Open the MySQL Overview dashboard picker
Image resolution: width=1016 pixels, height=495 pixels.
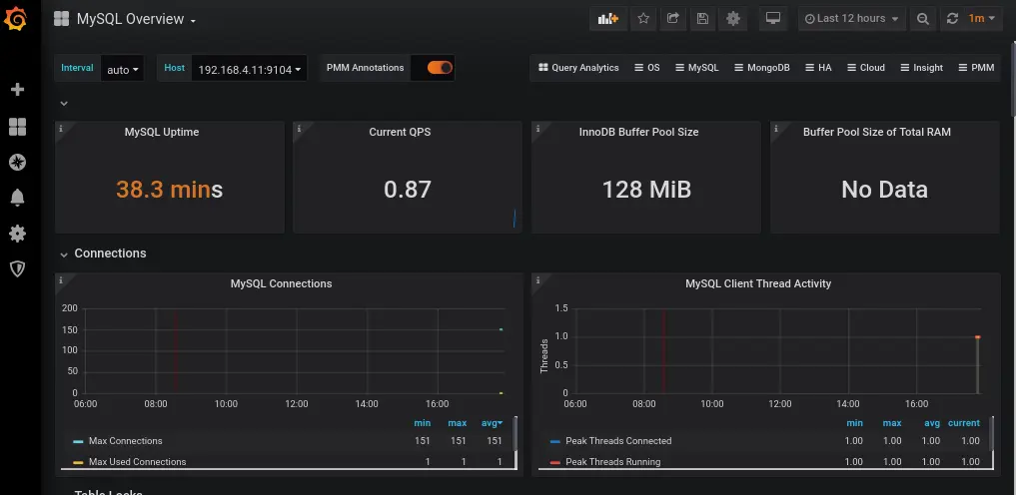[x=136, y=19]
